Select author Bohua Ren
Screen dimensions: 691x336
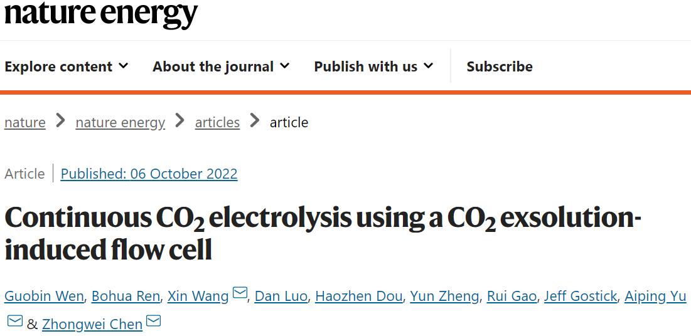click(x=126, y=296)
